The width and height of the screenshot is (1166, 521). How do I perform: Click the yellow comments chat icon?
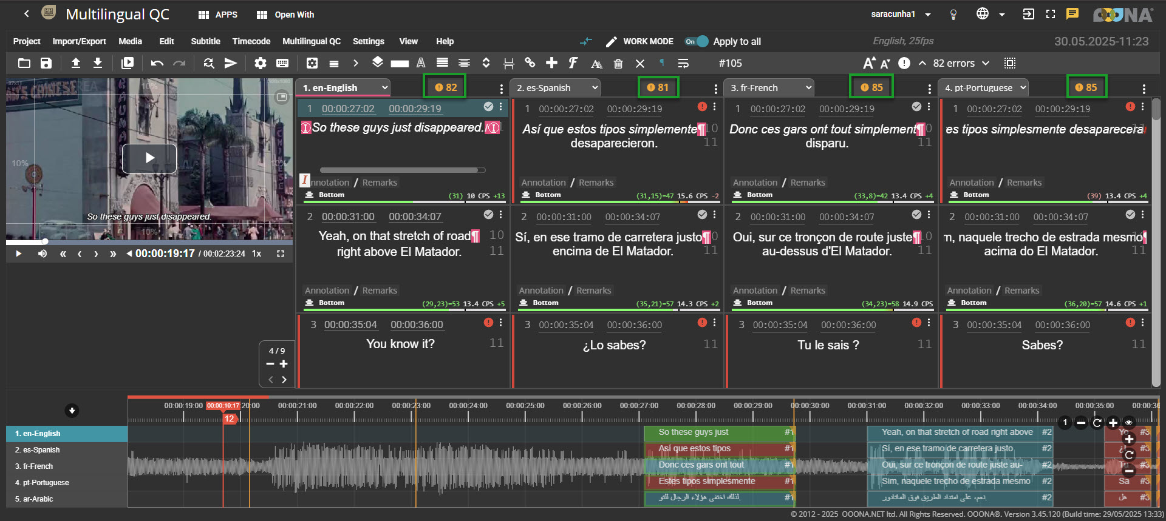tap(1072, 14)
